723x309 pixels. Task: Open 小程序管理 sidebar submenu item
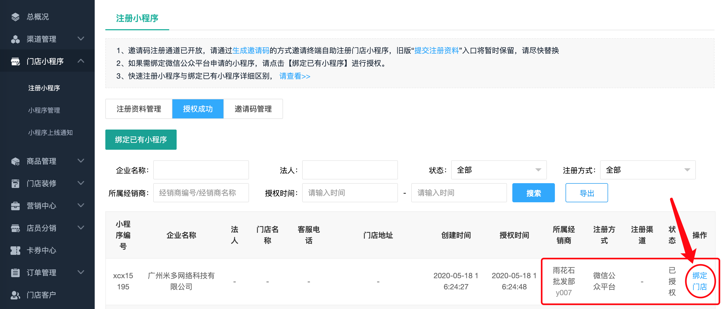coord(44,110)
